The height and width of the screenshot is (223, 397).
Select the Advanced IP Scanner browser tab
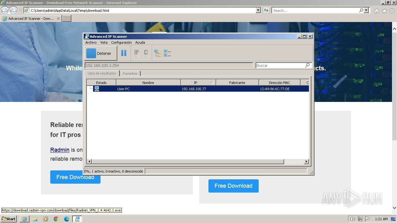pyautogui.click(x=31, y=19)
